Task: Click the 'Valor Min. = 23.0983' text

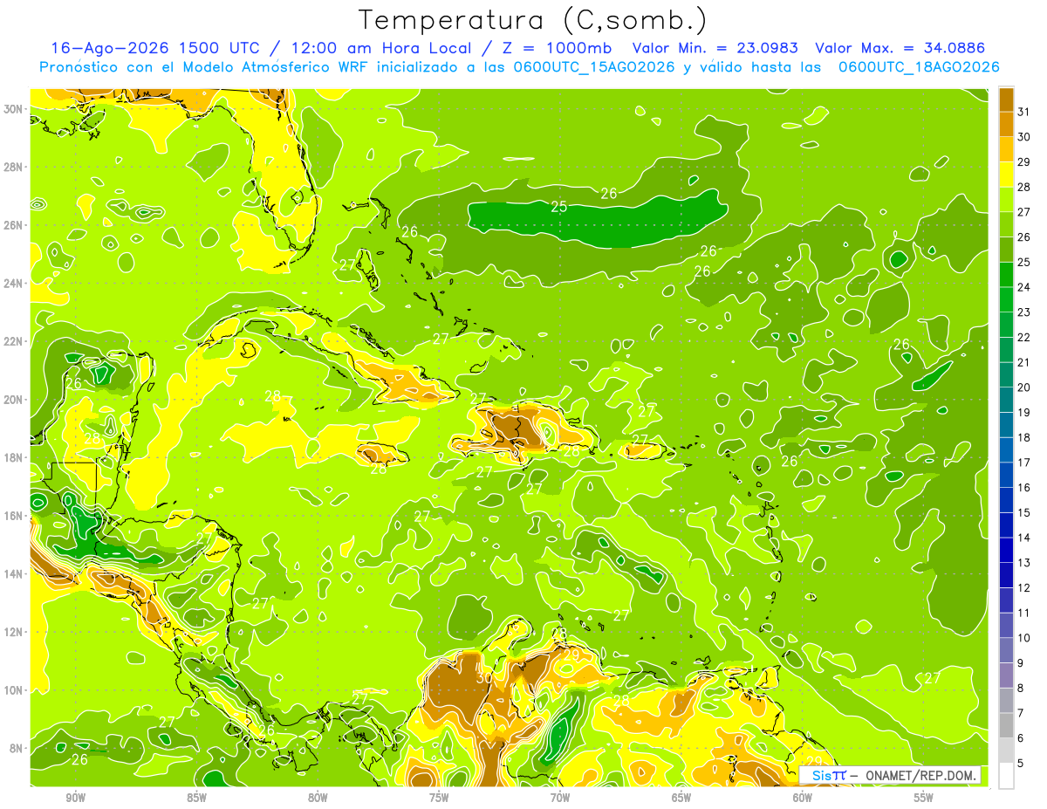Action: (x=716, y=48)
